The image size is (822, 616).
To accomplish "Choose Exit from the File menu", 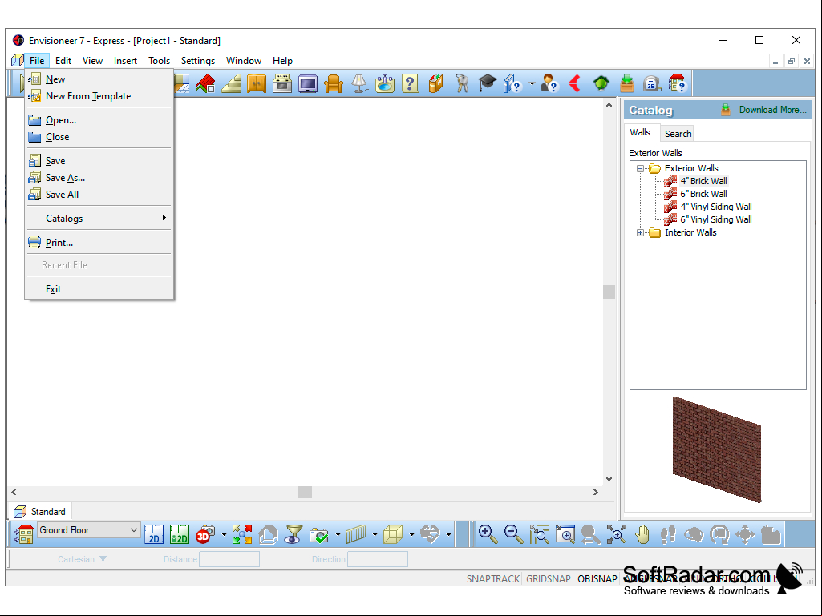I will tap(99, 288).
